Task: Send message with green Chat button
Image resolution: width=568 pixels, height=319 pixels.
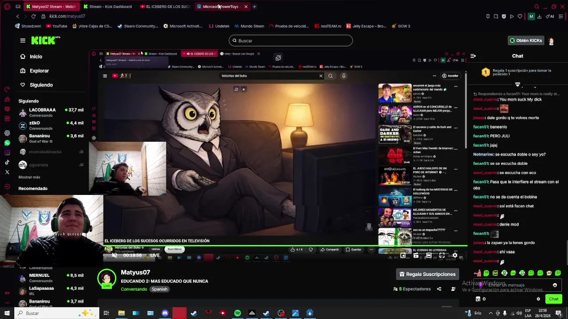Action: point(553,299)
